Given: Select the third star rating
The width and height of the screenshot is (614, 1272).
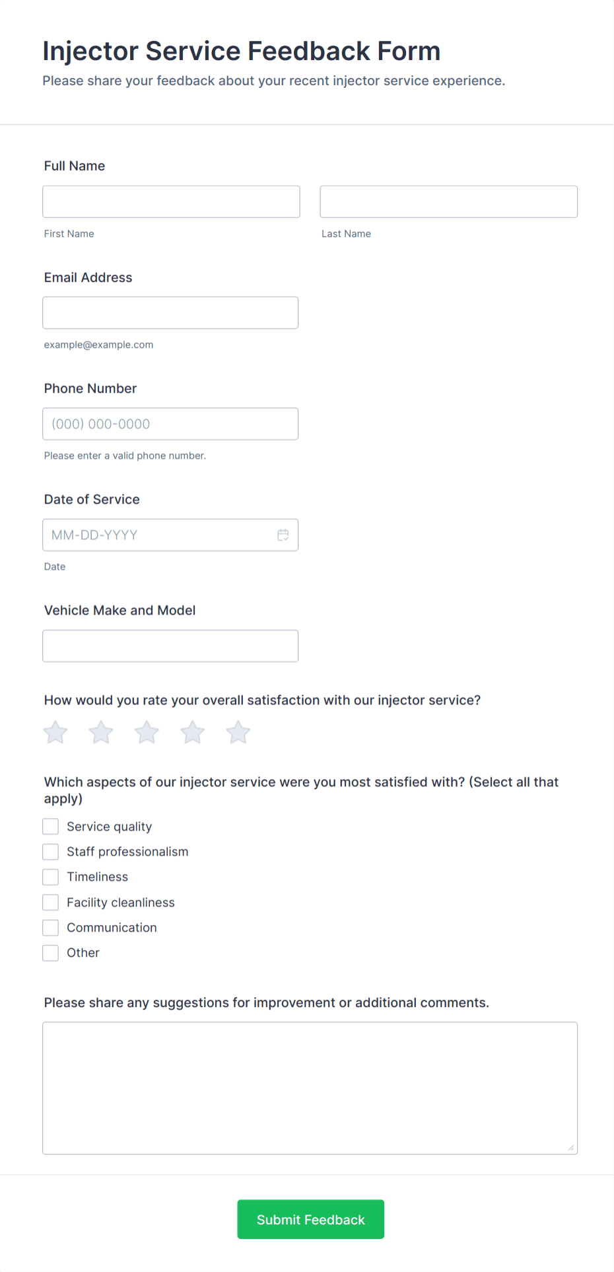Looking at the screenshot, I should click(x=146, y=732).
